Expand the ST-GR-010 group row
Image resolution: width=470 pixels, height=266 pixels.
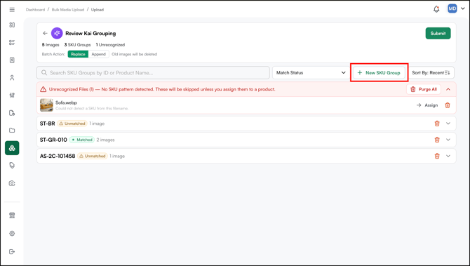click(448, 140)
